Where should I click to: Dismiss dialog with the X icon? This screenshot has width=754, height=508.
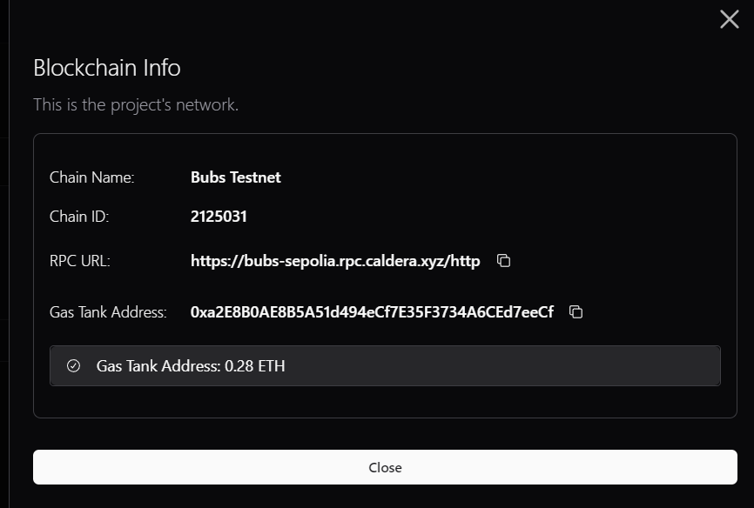pos(729,19)
